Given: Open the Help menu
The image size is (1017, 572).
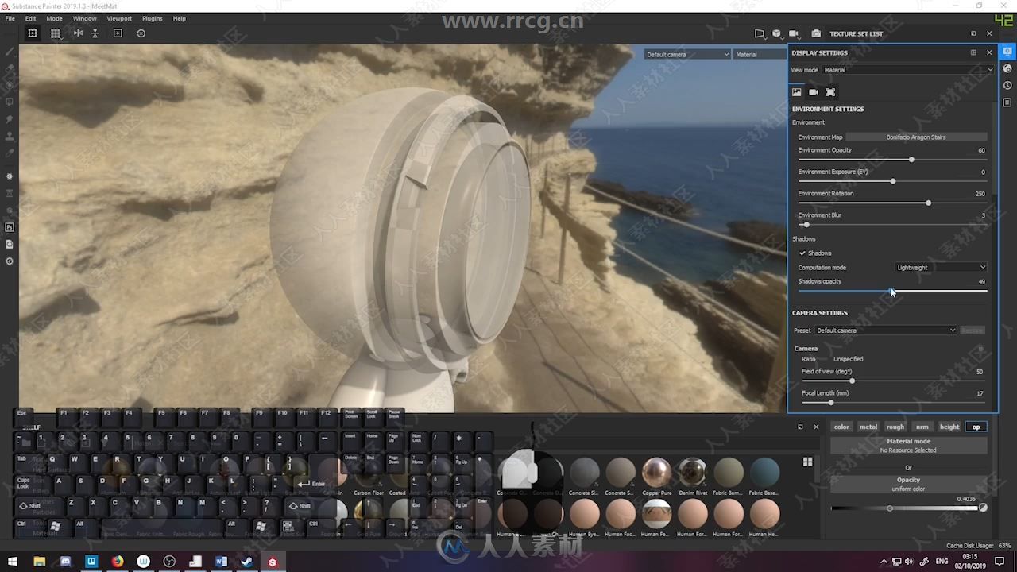Looking at the screenshot, I should (x=180, y=18).
